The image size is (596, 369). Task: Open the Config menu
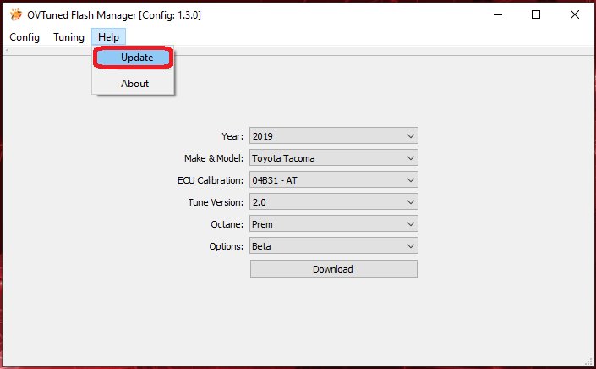(25, 37)
